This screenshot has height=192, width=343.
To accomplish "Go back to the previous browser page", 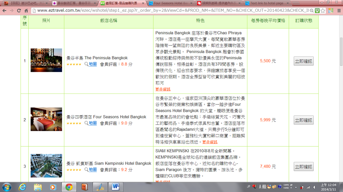I will coord(4,11).
